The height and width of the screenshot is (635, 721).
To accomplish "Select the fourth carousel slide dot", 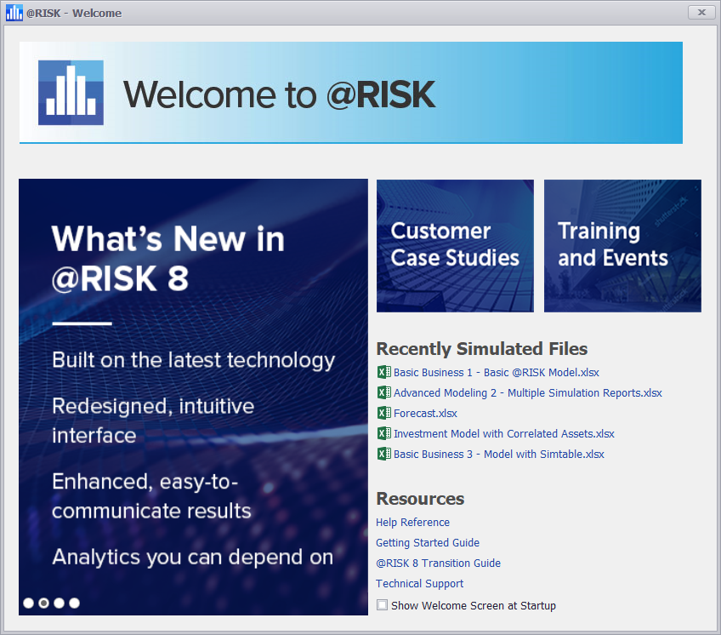I will 74,603.
